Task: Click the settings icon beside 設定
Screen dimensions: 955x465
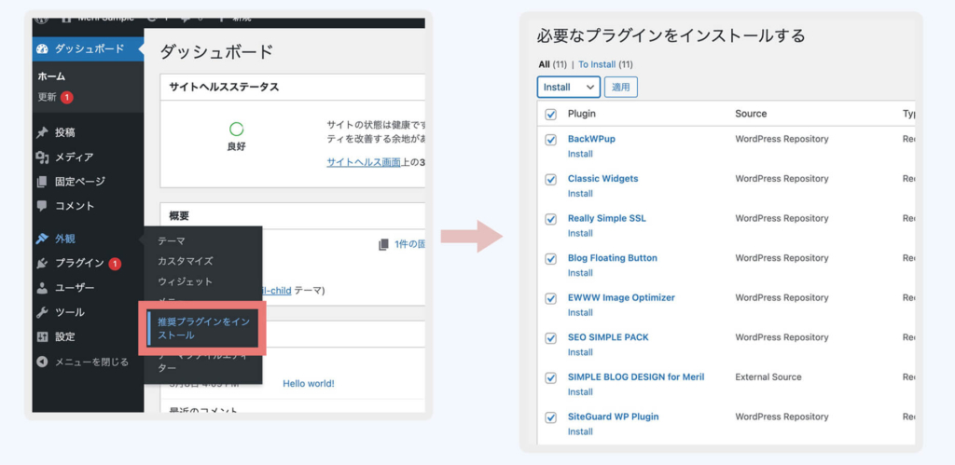Action: click(x=42, y=336)
